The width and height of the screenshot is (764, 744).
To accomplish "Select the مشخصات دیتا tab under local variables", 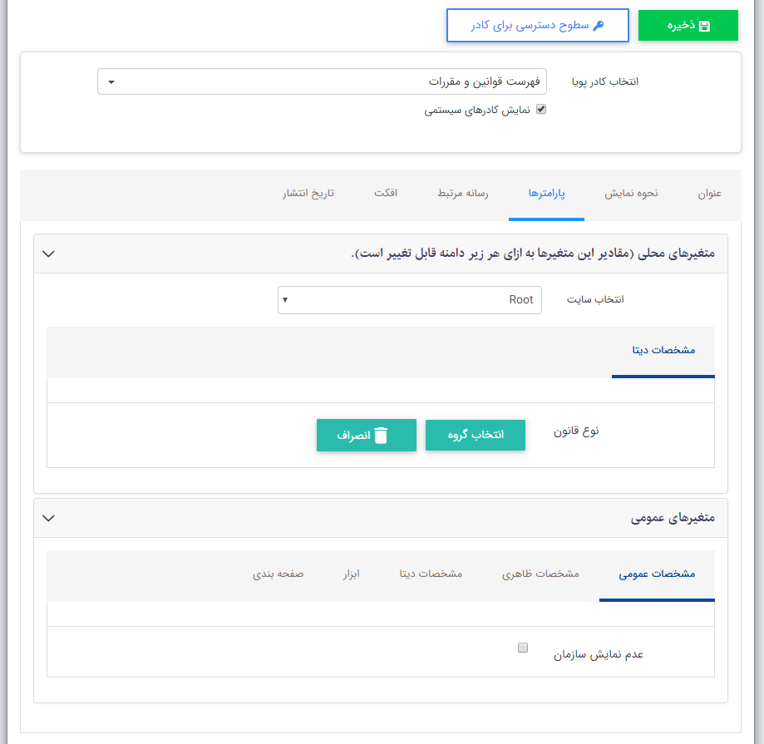I will (663, 351).
